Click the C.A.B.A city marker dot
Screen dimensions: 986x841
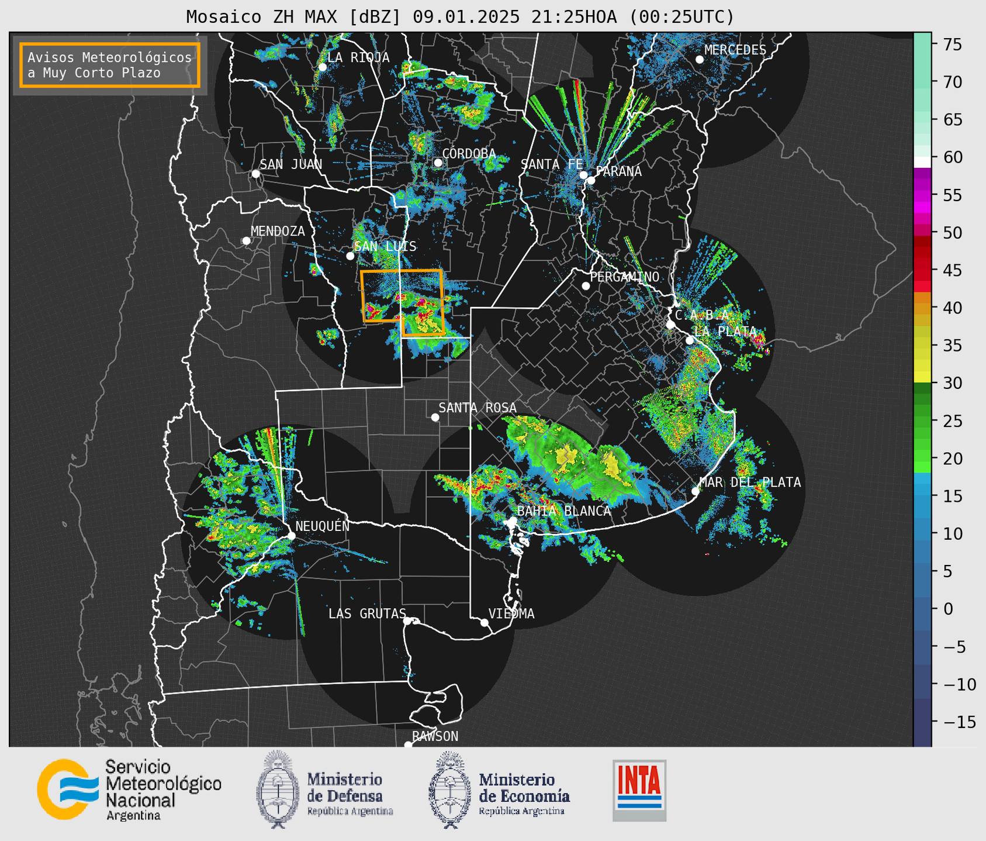(670, 325)
